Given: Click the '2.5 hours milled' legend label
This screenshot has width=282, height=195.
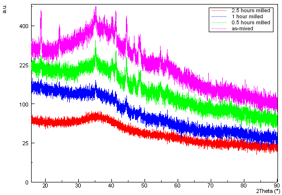Looking at the screenshot, I should 251,11.
